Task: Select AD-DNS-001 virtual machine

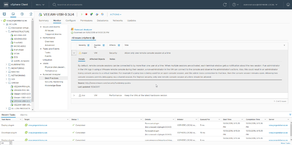Action: 20,35
